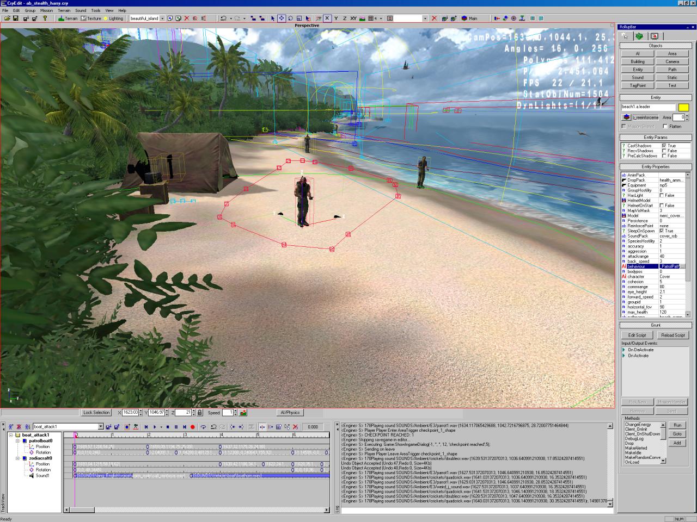This screenshot has height=522, width=697.
Task: Click the Edit Script button
Action: pos(637,335)
